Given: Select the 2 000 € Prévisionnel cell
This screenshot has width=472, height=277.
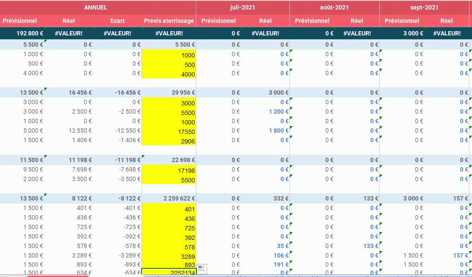Looking at the screenshot, I should coord(22,179).
